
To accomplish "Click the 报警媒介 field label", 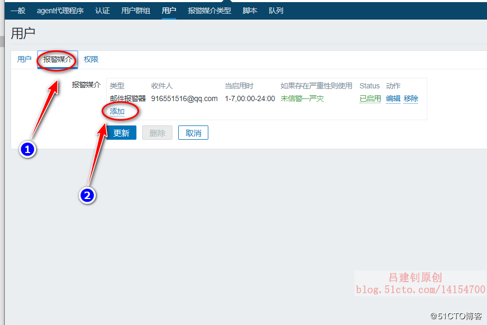I will pyautogui.click(x=86, y=85).
